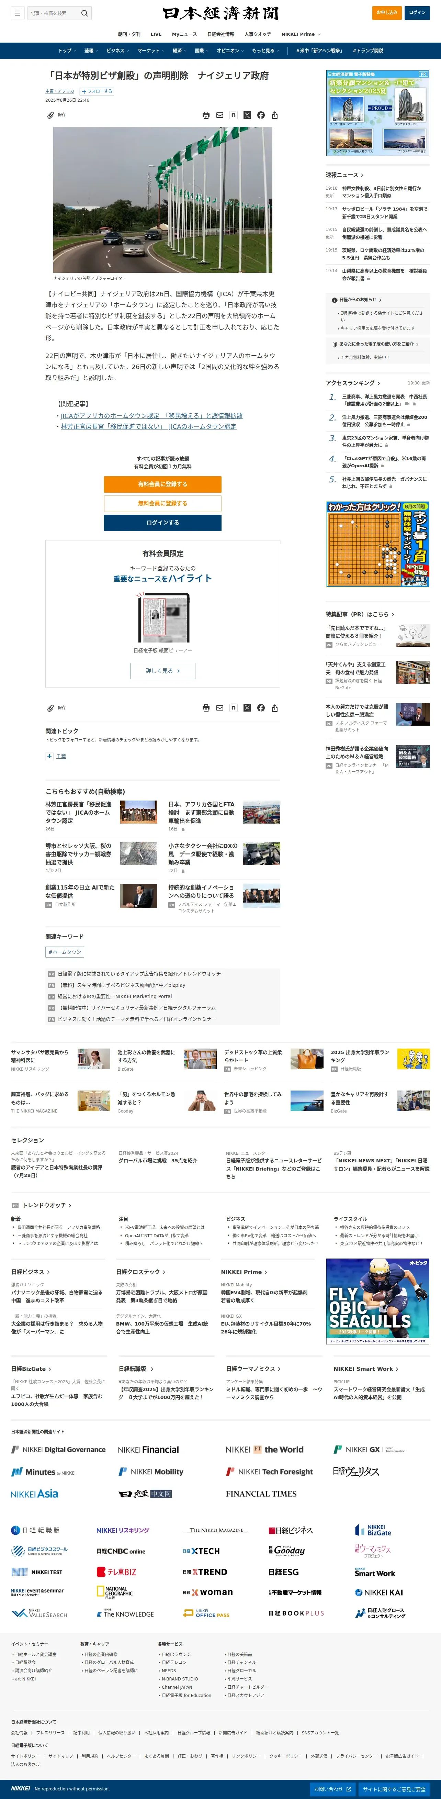Open the NIKKEI Mobility logo link
The image size is (441, 1799).
[151, 1472]
